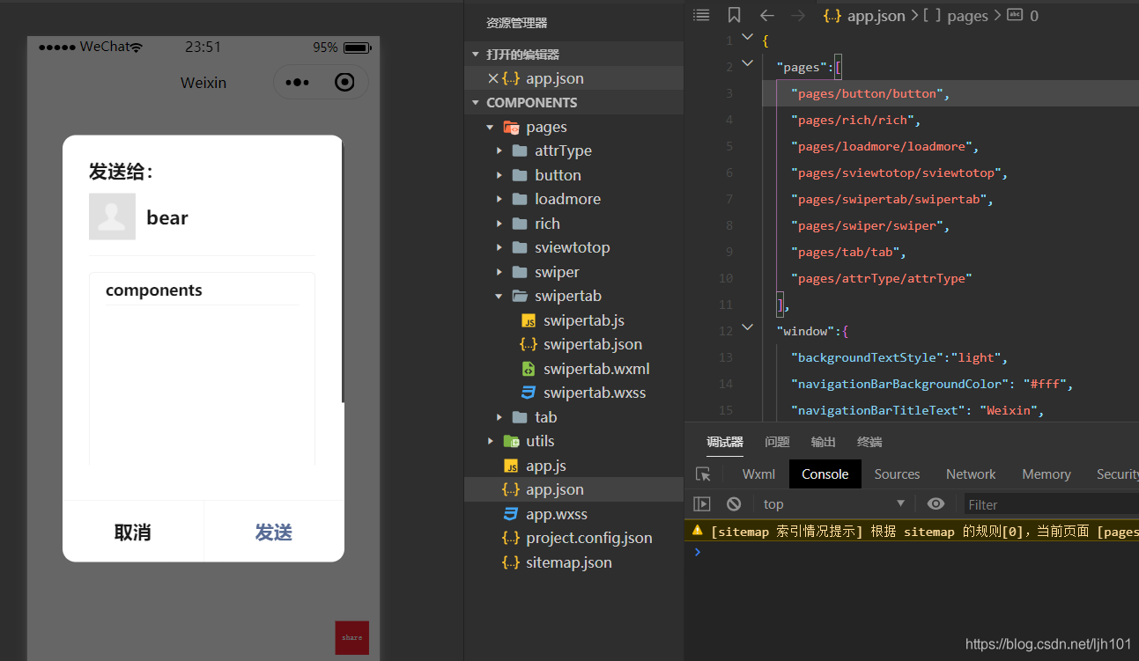Close app.json in opened editors list

pos(492,78)
